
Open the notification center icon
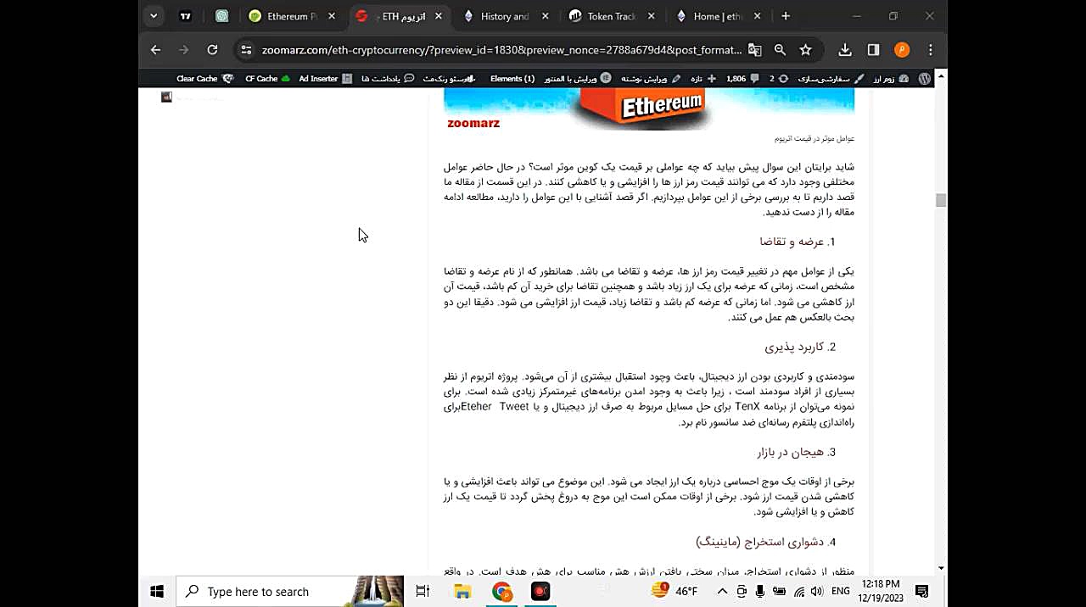(x=922, y=592)
